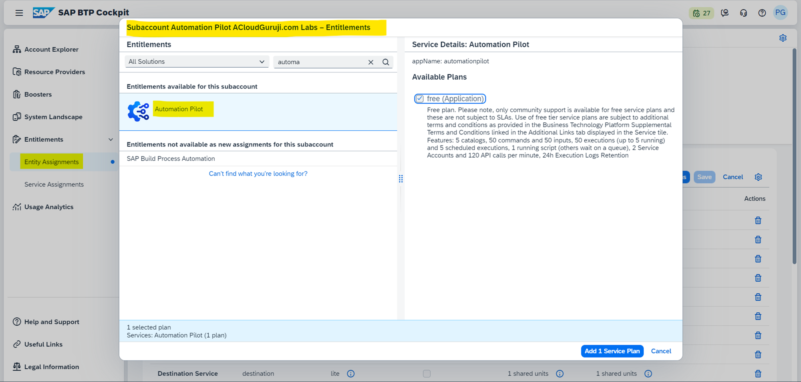Click the Add 1 Service Plan button
801x382 pixels.
(612, 351)
